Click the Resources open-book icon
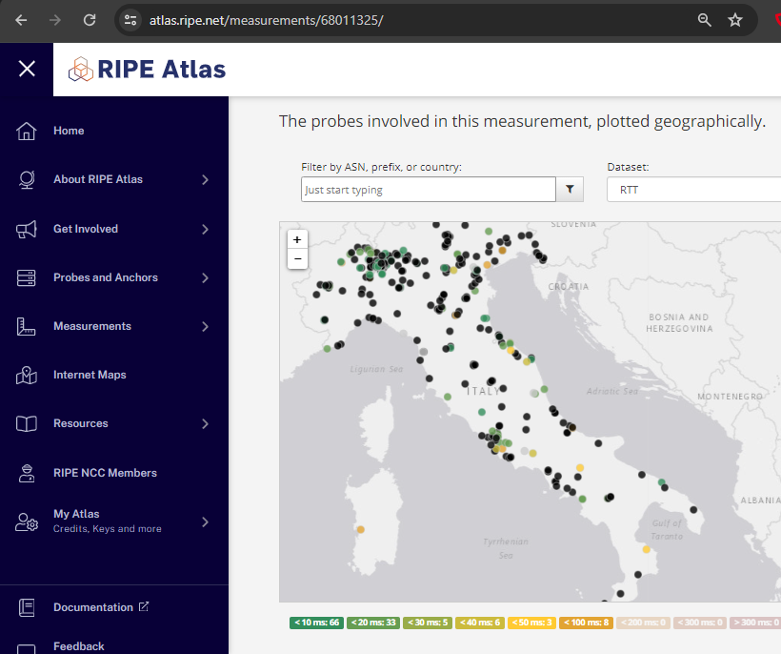 click(x=27, y=423)
